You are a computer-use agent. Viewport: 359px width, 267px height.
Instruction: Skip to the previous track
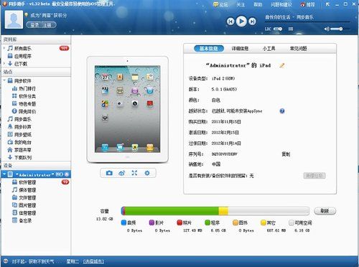230,22
